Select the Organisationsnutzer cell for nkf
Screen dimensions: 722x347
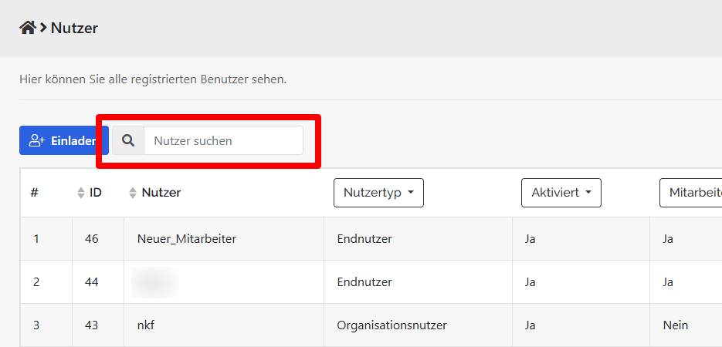click(x=392, y=325)
